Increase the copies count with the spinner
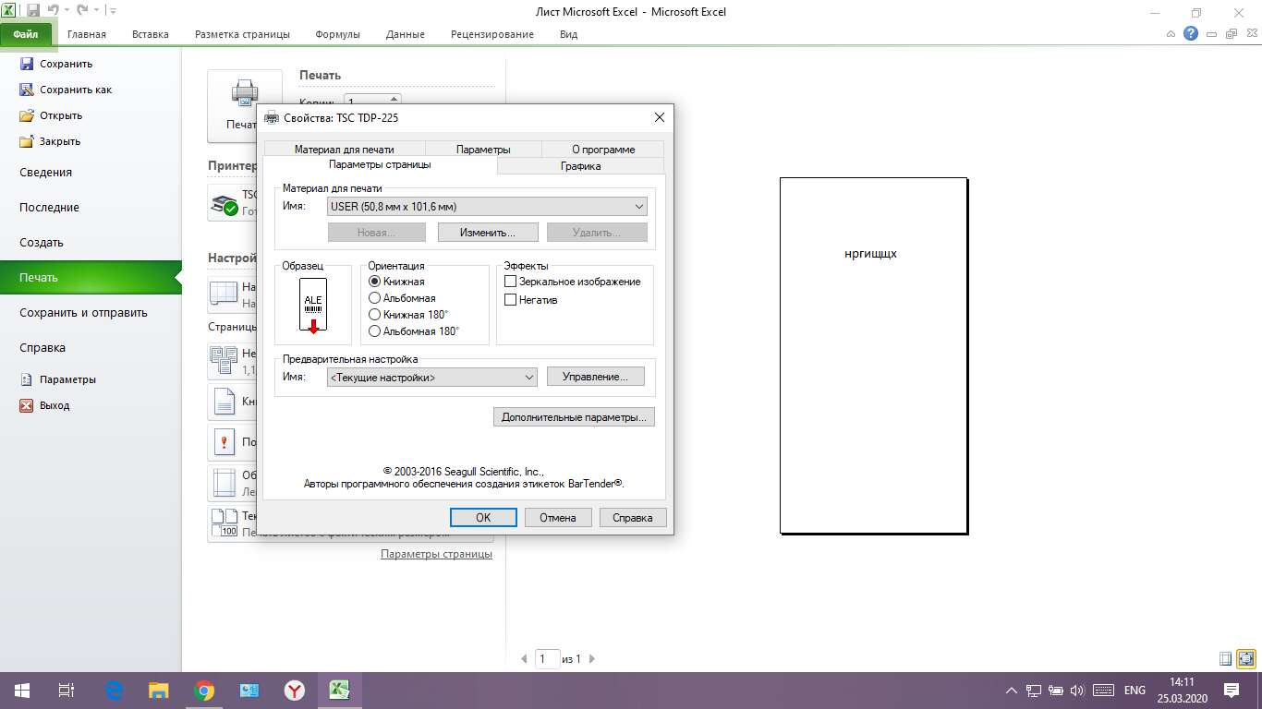 point(394,98)
